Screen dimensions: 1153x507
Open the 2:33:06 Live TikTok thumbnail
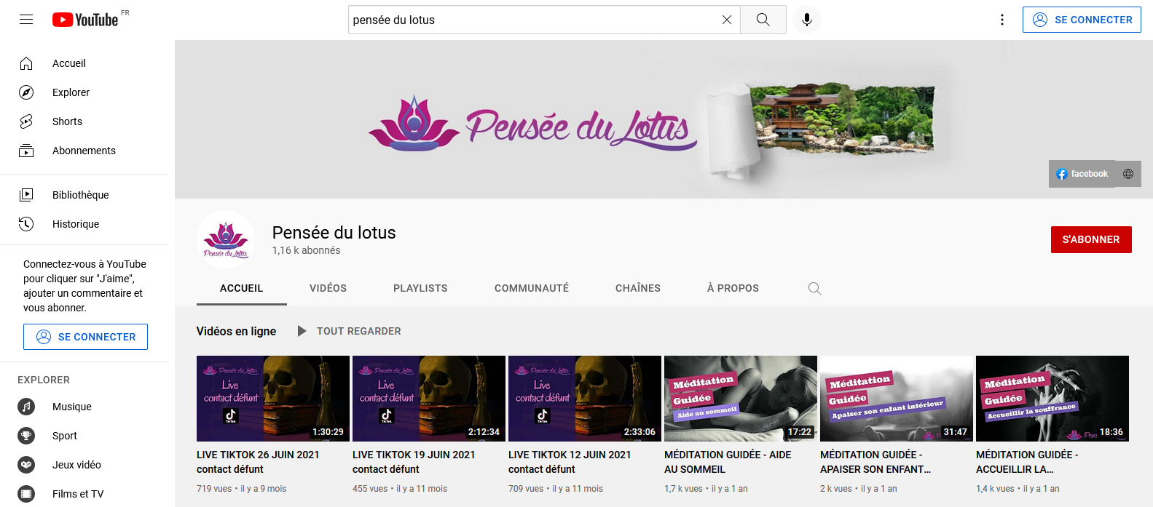(x=585, y=399)
